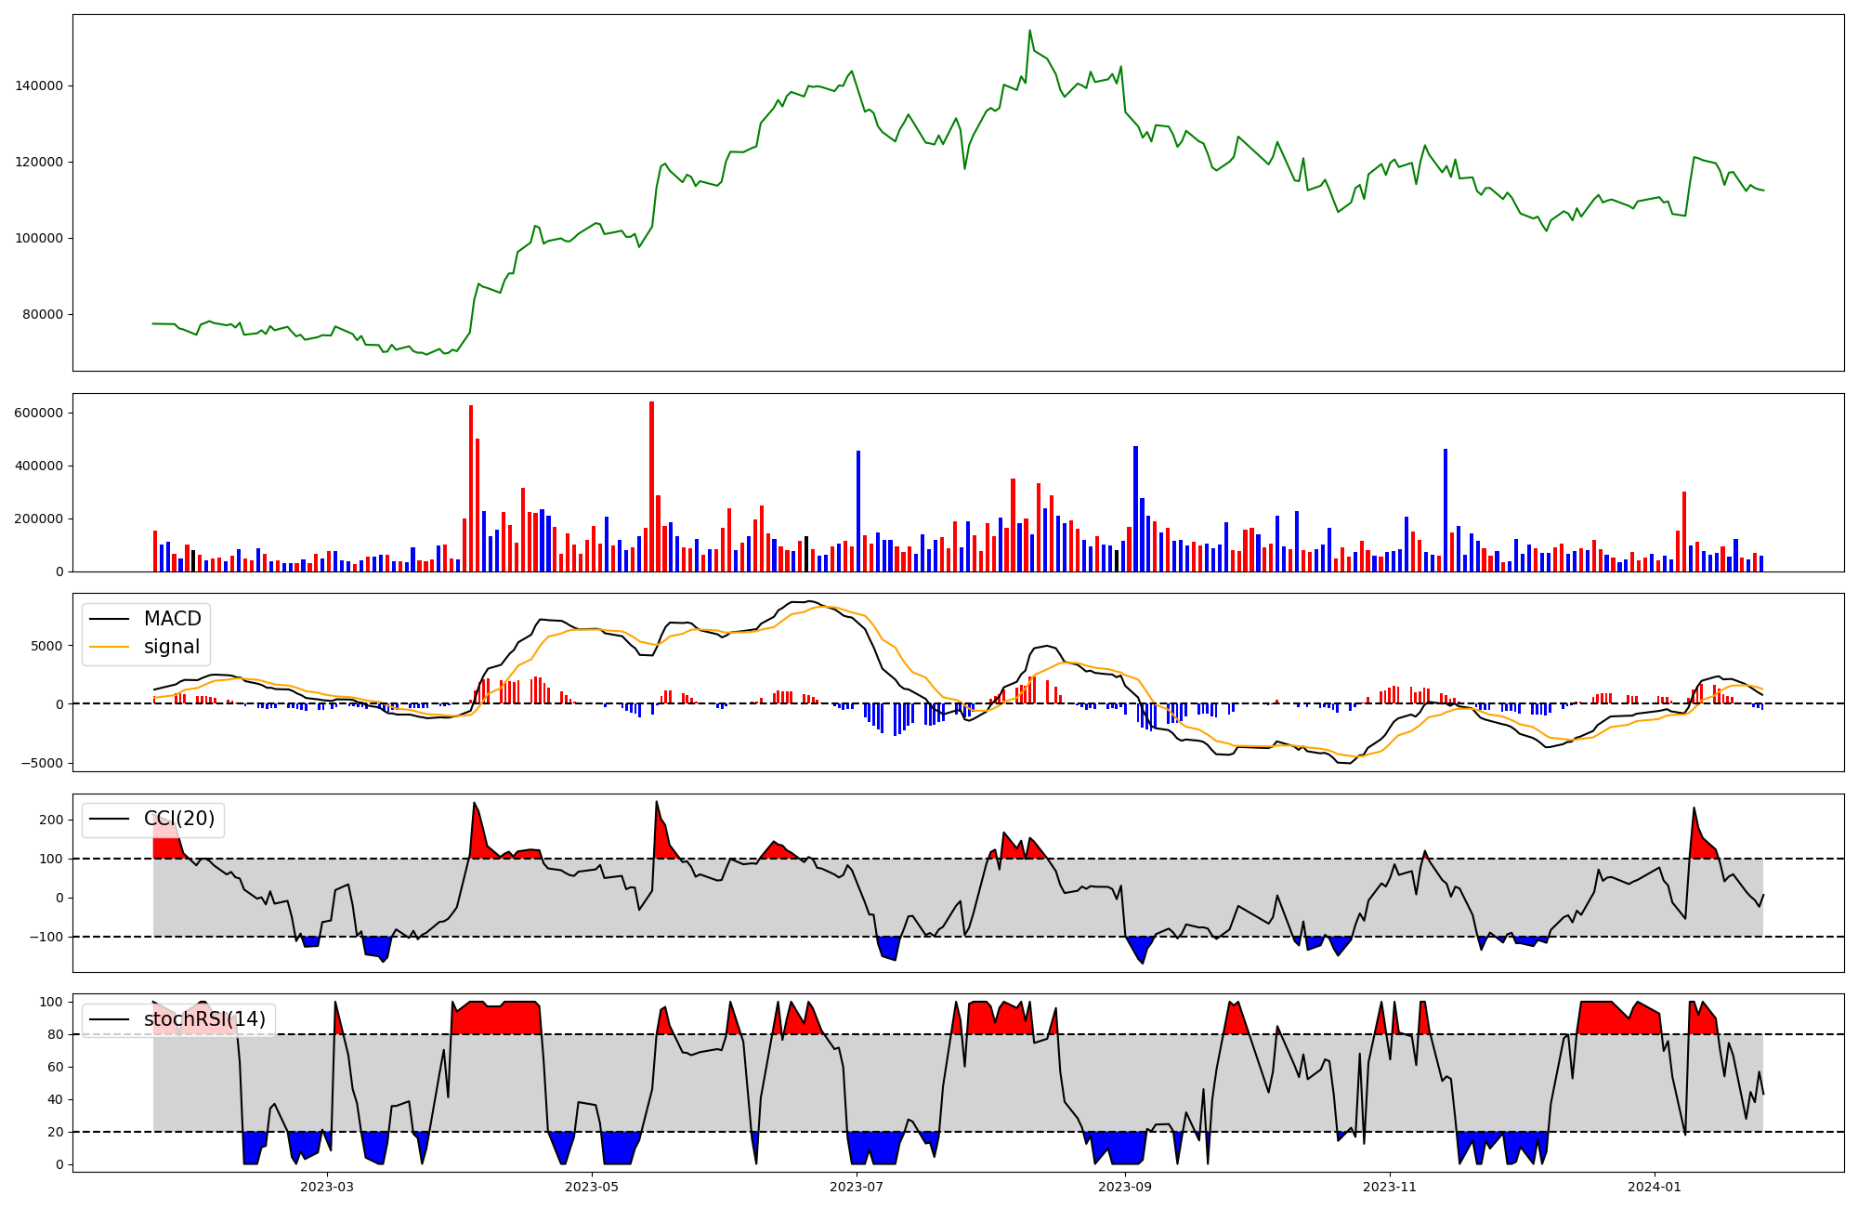Click the 140000 price axis label

click(39, 85)
